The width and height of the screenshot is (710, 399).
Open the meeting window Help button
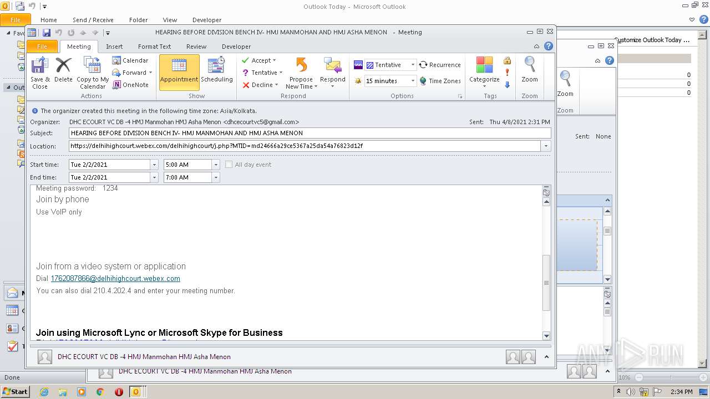coord(549,47)
